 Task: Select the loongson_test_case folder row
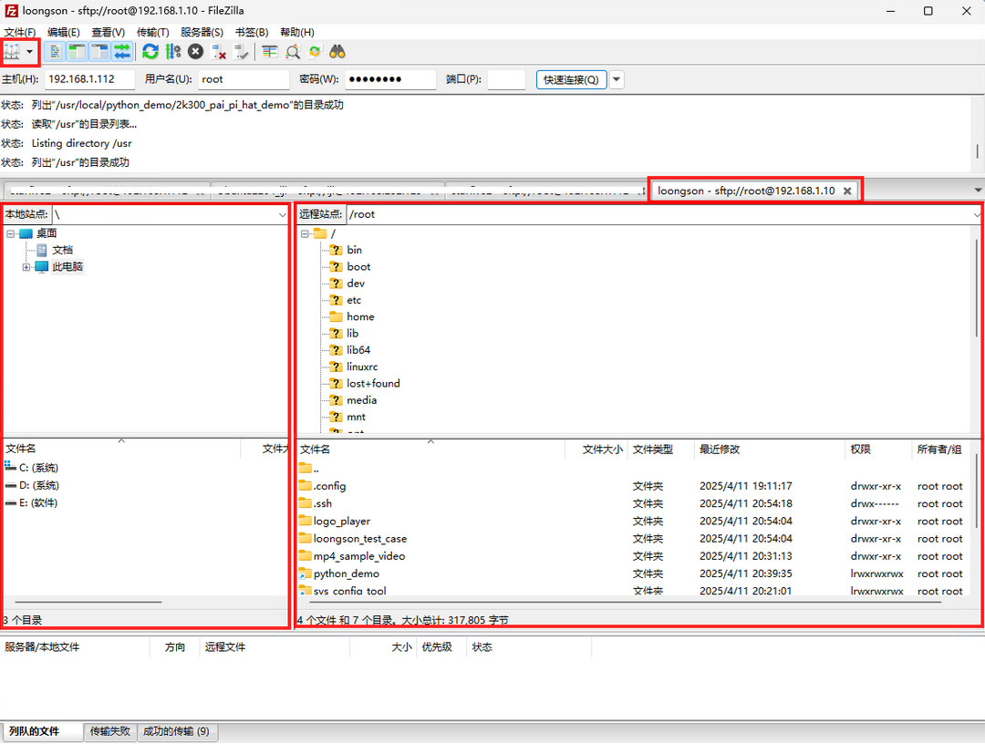[x=635, y=539]
